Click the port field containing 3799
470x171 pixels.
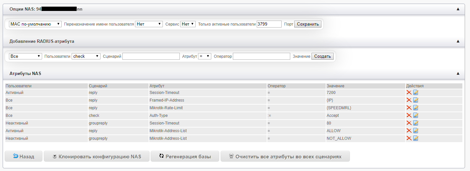[x=269, y=24]
